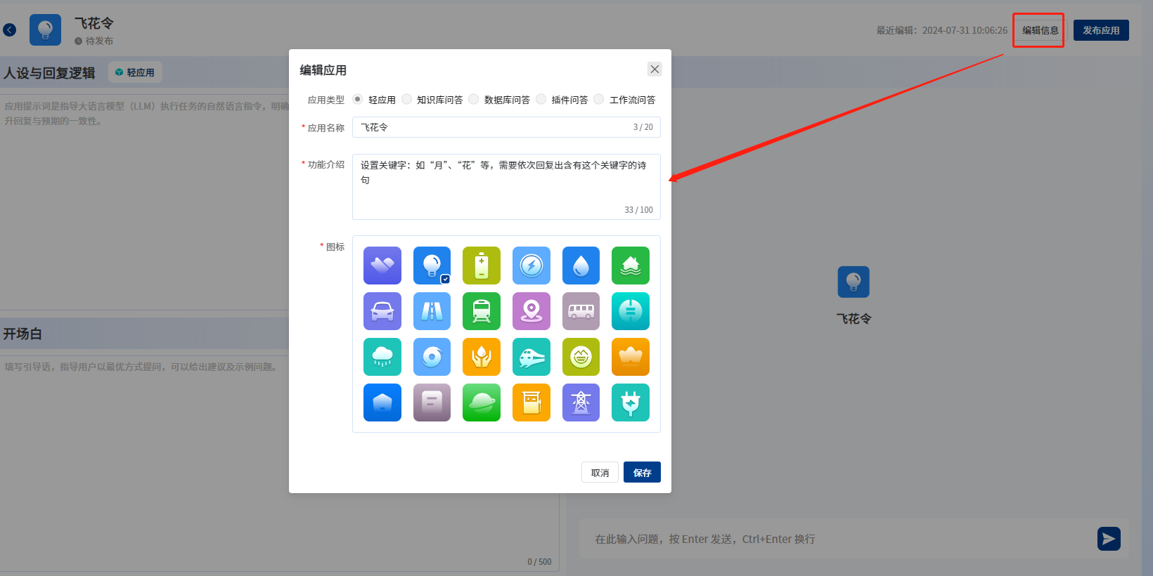The width and height of the screenshot is (1153, 576).
Task: Choose the green train icon
Action: click(x=482, y=311)
